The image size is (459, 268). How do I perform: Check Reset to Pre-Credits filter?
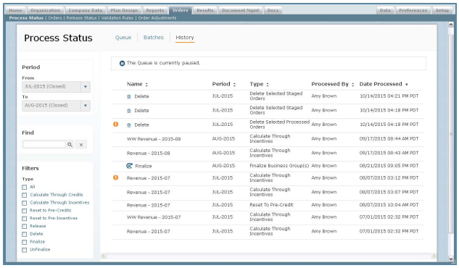pyautogui.click(x=25, y=211)
